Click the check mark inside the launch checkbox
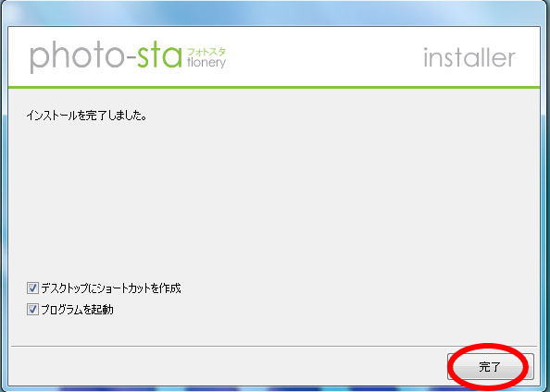Viewport: 550px width, 392px height. (32, 310)
